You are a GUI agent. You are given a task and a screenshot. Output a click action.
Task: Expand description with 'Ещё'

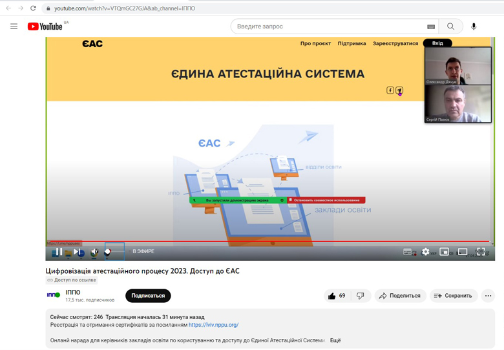coord(335,340)
